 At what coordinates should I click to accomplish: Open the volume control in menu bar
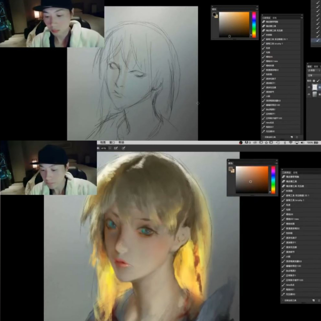click(x=302, y=142)
